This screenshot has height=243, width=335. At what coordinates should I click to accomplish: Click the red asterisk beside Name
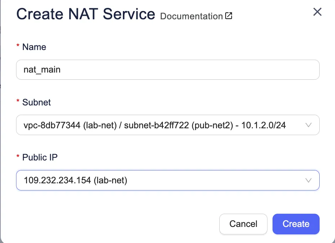tap(17, 47)
